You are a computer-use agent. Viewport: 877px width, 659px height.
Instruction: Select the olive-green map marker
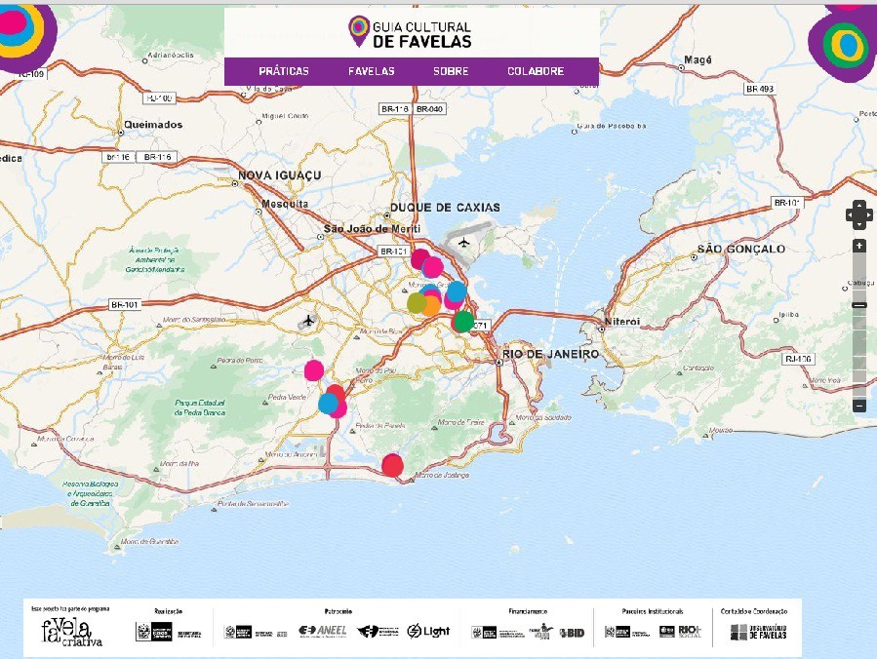point(417,303)
